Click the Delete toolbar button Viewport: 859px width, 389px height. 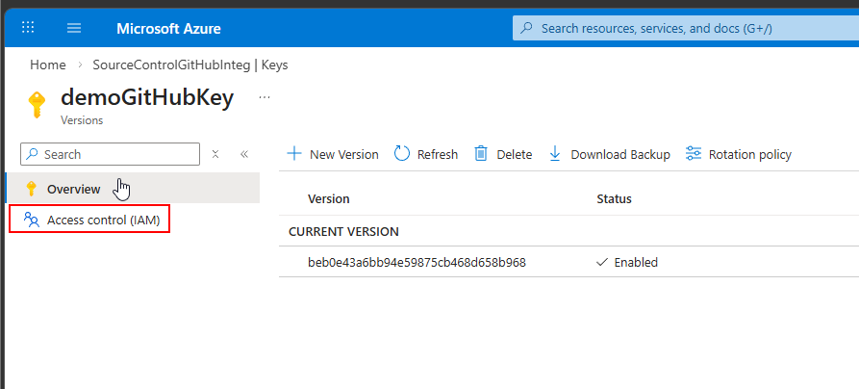[503, 154]
